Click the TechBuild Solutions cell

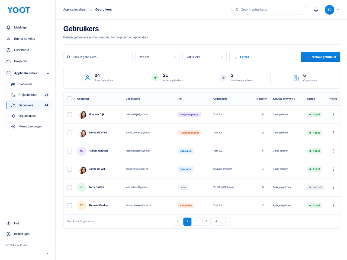[224, 187]
